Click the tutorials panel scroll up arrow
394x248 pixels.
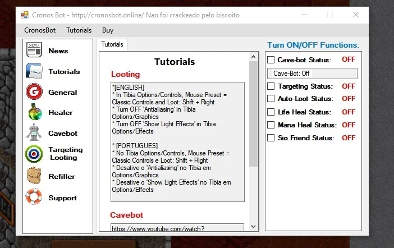pyautogui.click(x=253, y=57)
